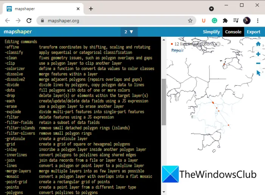Click the -clip command text
The image size is (265, 195).
pos(10,63)
